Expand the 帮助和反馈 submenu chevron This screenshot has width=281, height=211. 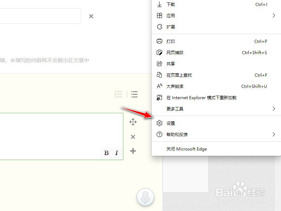coord(274,134)
